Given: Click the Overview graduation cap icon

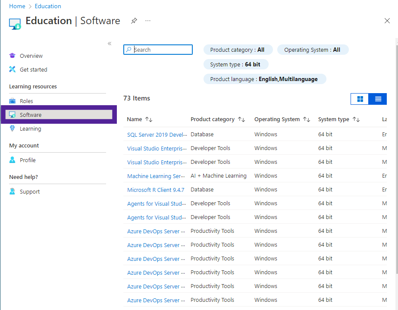Looking at the screenshot, I should click(12, 56).
